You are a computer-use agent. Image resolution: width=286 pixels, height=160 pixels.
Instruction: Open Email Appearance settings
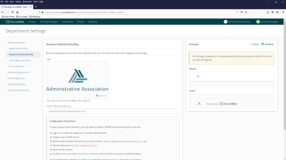(16, 66)
